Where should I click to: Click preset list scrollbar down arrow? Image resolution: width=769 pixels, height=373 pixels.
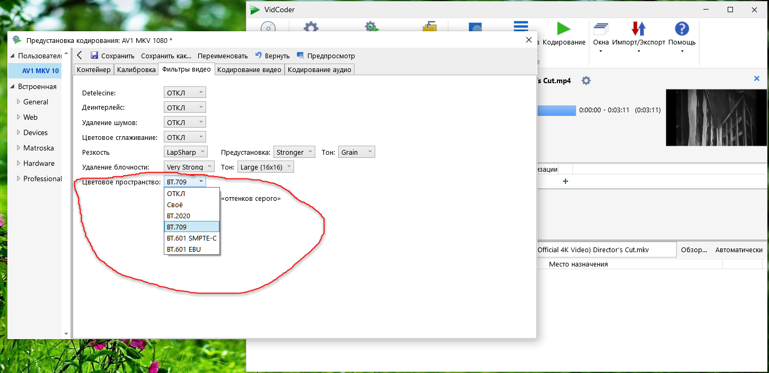tap(66, 334)
